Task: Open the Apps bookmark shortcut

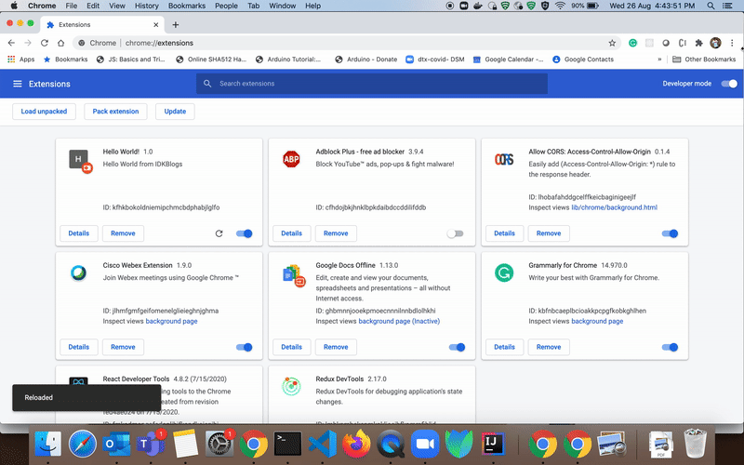Action: coord(21,60)
